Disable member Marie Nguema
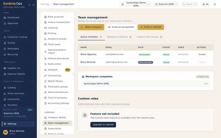This screenshot has width=221, height=138. point(202,54)
